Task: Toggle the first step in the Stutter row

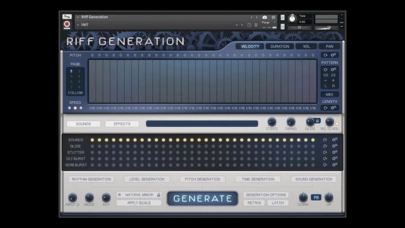Action: click(x=92, y=152)
